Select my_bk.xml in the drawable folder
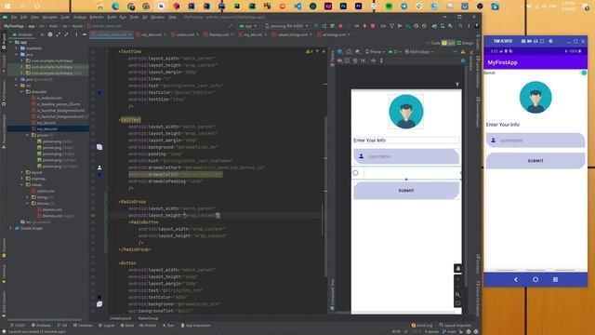This screenshot has width=595, height=335. coord(44,123)
